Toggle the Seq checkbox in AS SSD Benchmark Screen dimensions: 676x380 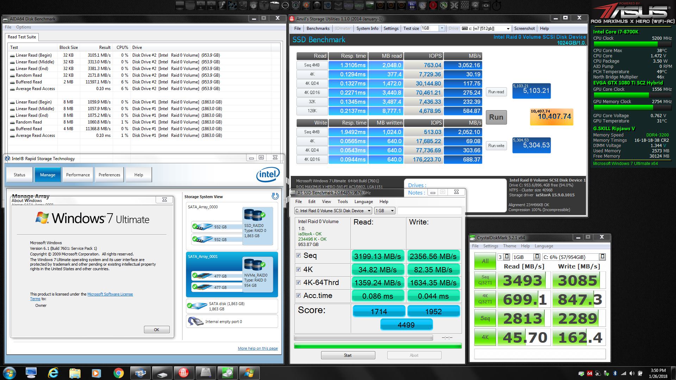(x=299, y=255)
